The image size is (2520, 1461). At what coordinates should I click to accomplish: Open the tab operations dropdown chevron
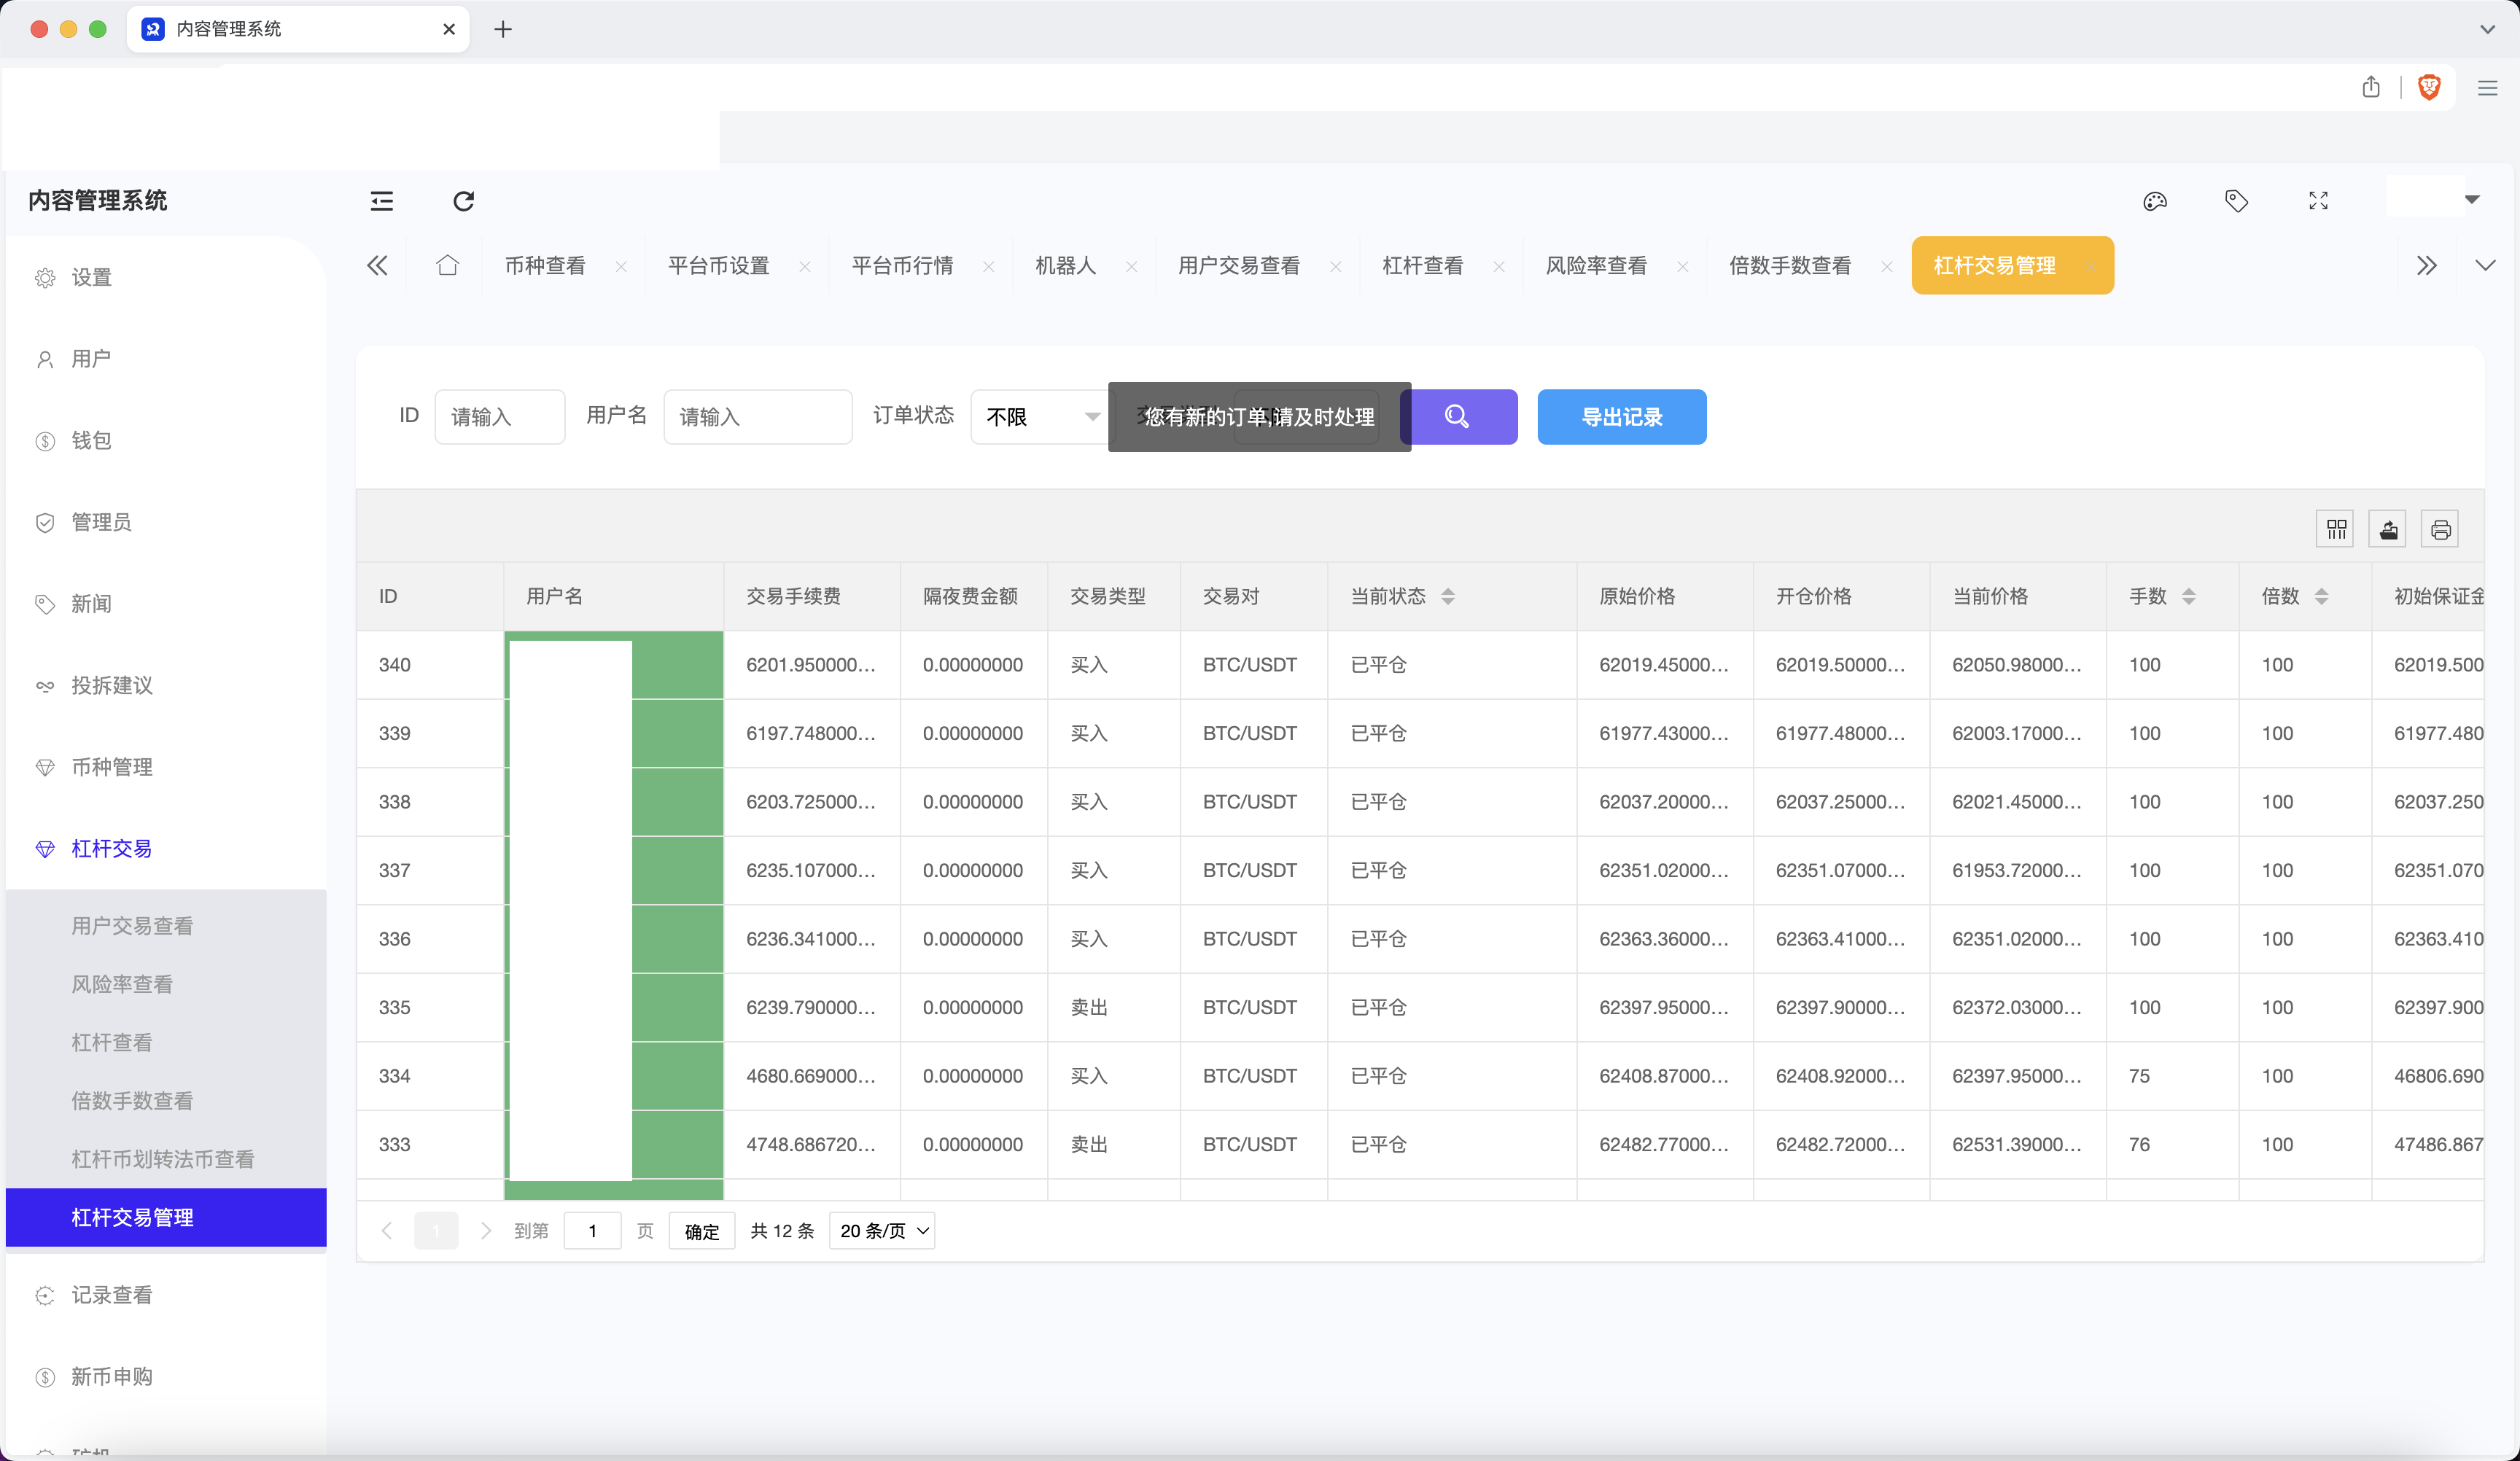pos(2485,265)
